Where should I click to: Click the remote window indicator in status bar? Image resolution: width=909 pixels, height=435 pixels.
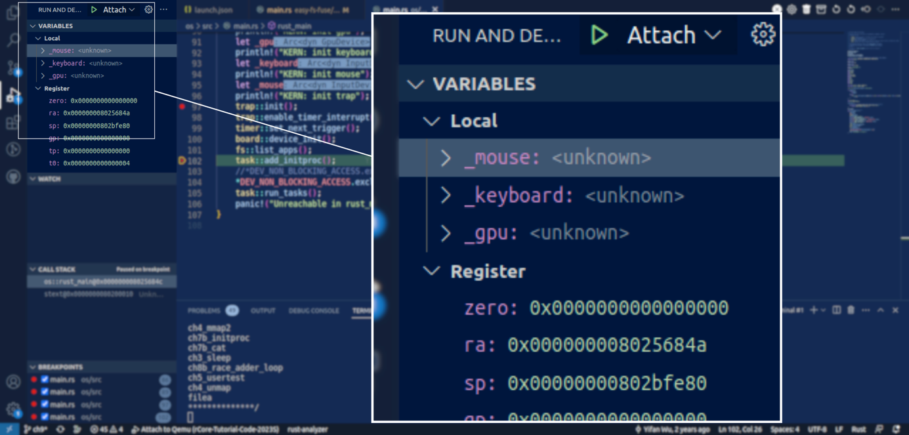(x=9, y=429)
